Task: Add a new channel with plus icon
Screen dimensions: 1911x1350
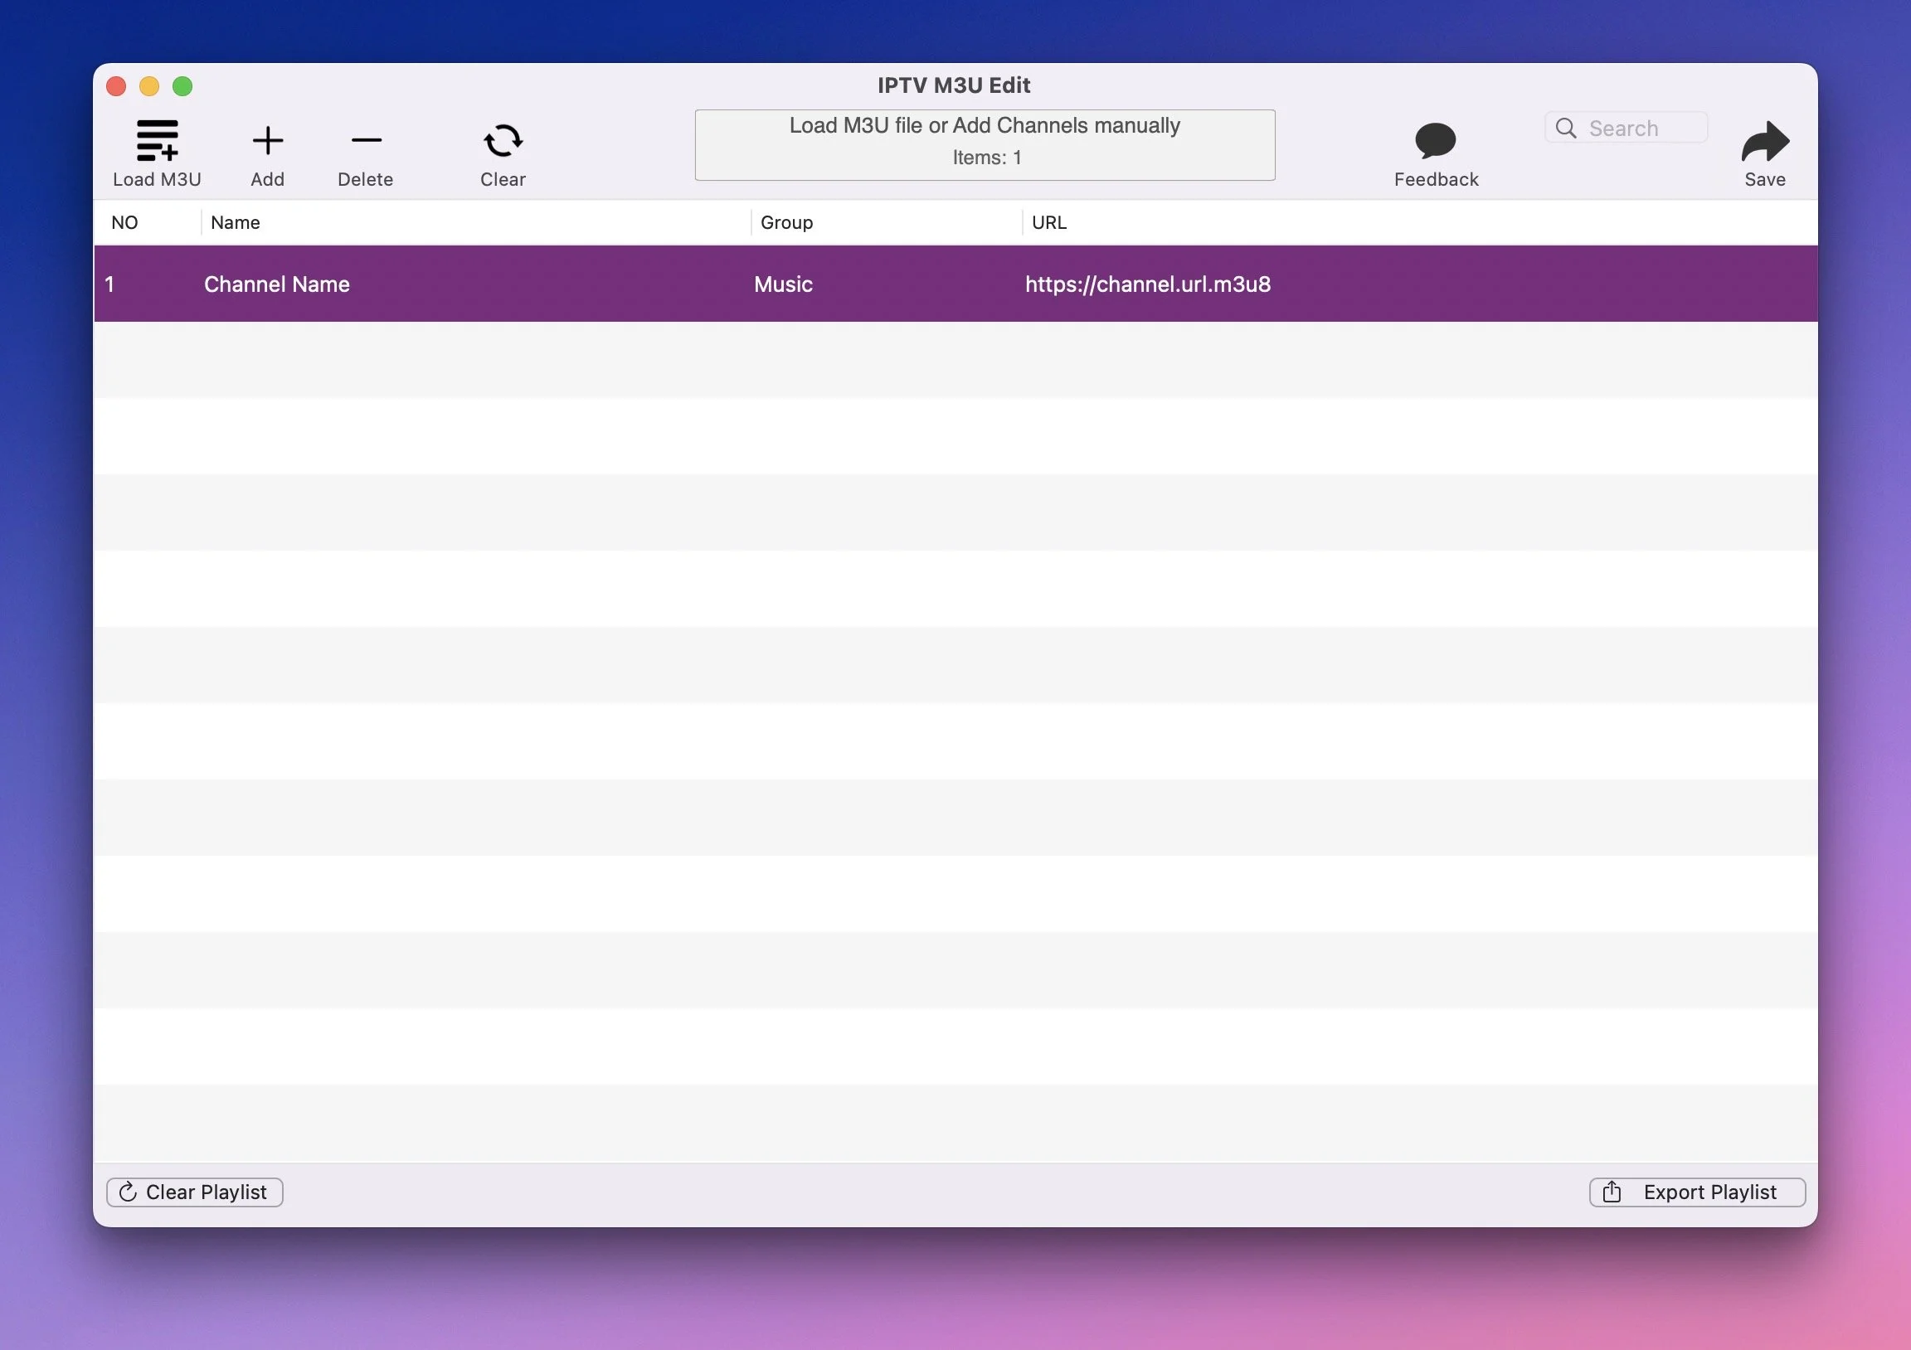Action: 267,141
